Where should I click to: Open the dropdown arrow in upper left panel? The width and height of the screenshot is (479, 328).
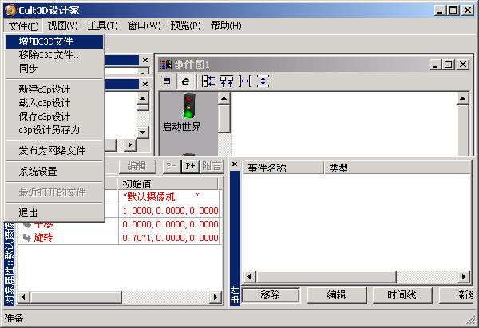tap(142, 72)
